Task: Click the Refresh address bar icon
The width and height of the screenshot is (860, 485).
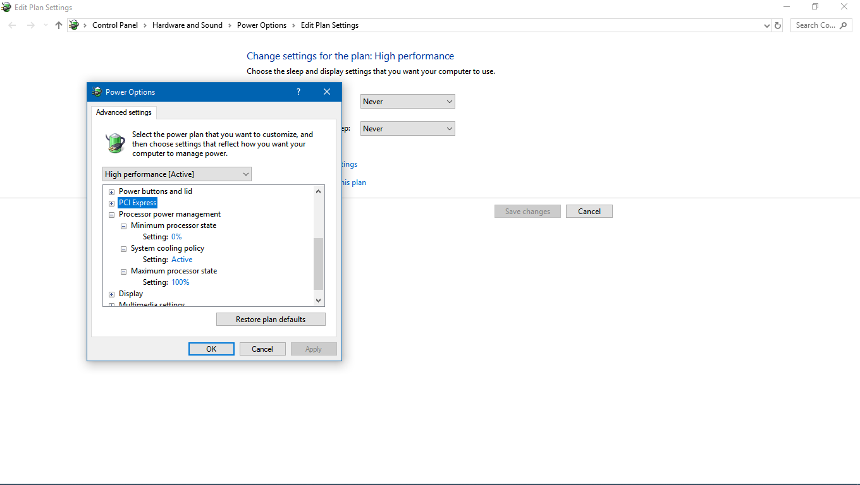Action: [x=778, y=25]
